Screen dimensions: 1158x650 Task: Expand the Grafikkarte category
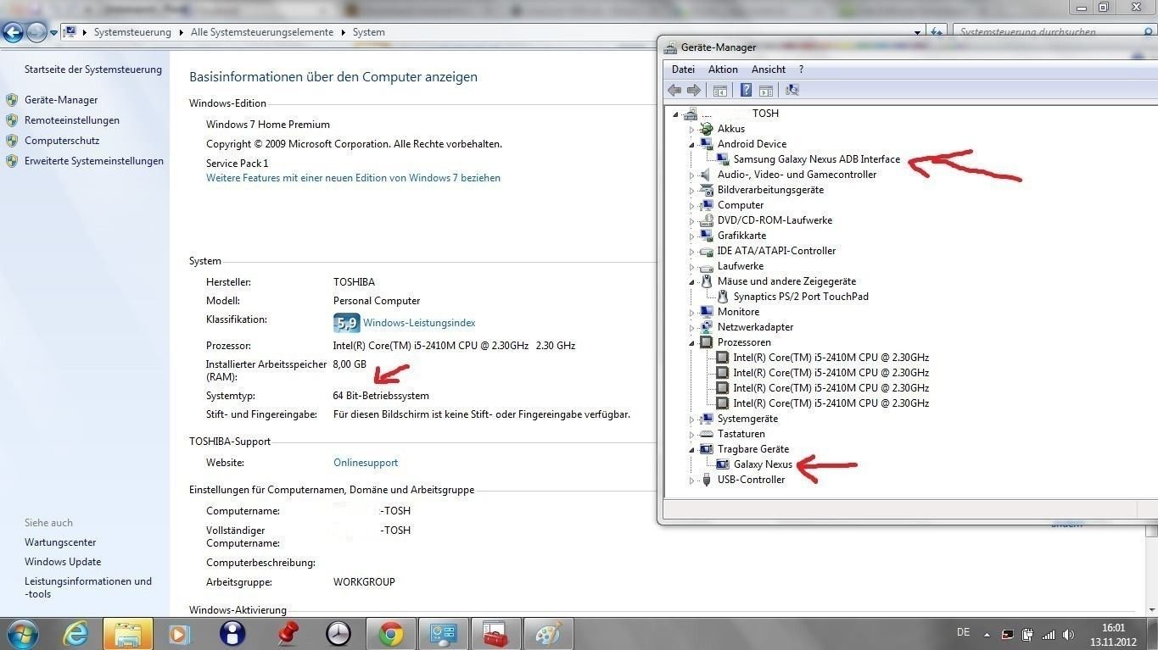692,236
